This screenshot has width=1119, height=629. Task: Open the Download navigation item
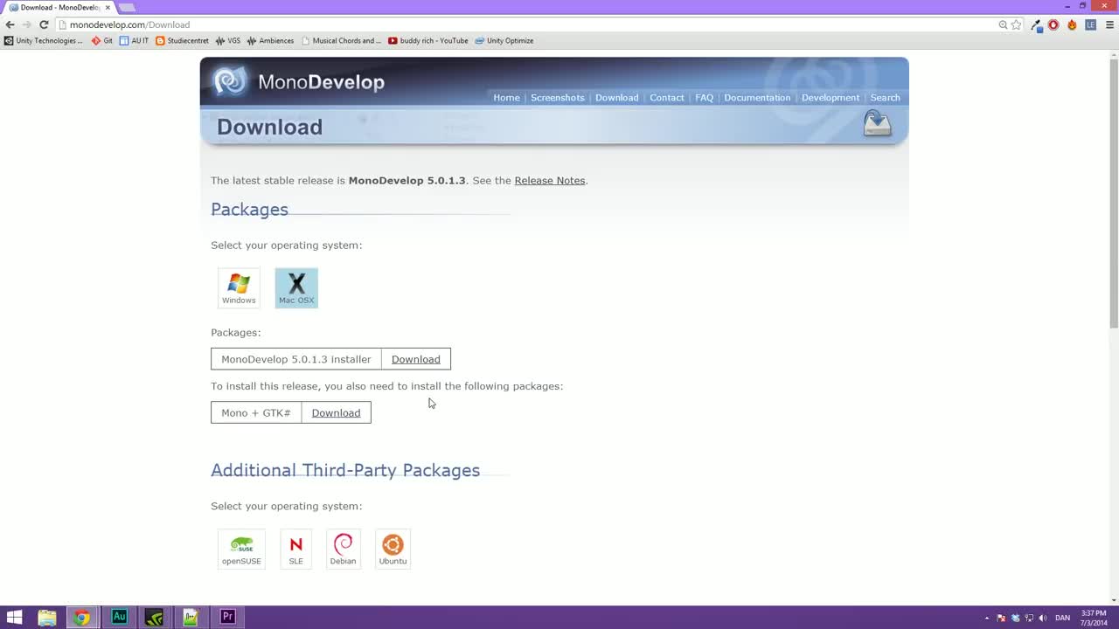616,98
